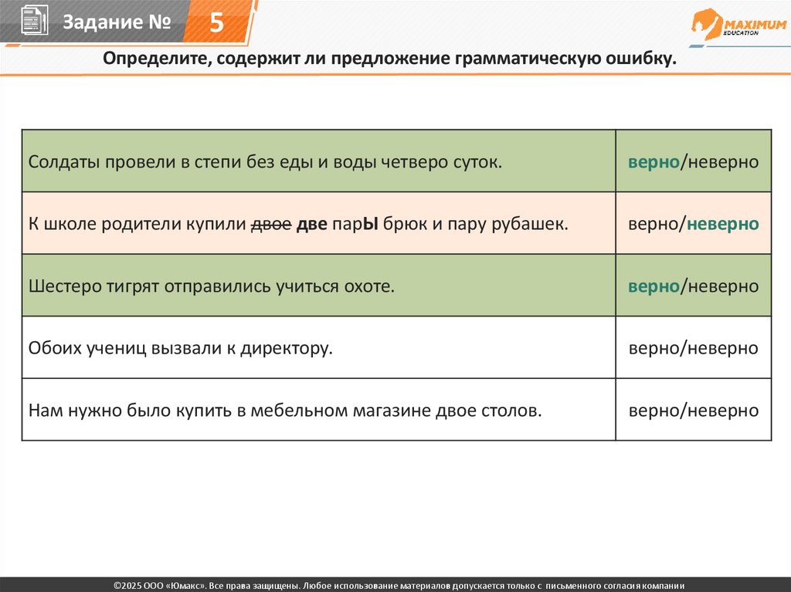Screen dimensions: 791x592
Task: Select the sentence about 'двое столов'
Action: tap(285, 411)
